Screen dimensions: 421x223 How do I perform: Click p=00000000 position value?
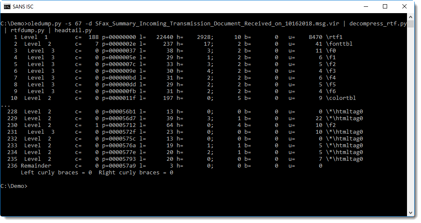tap(119, 37)
